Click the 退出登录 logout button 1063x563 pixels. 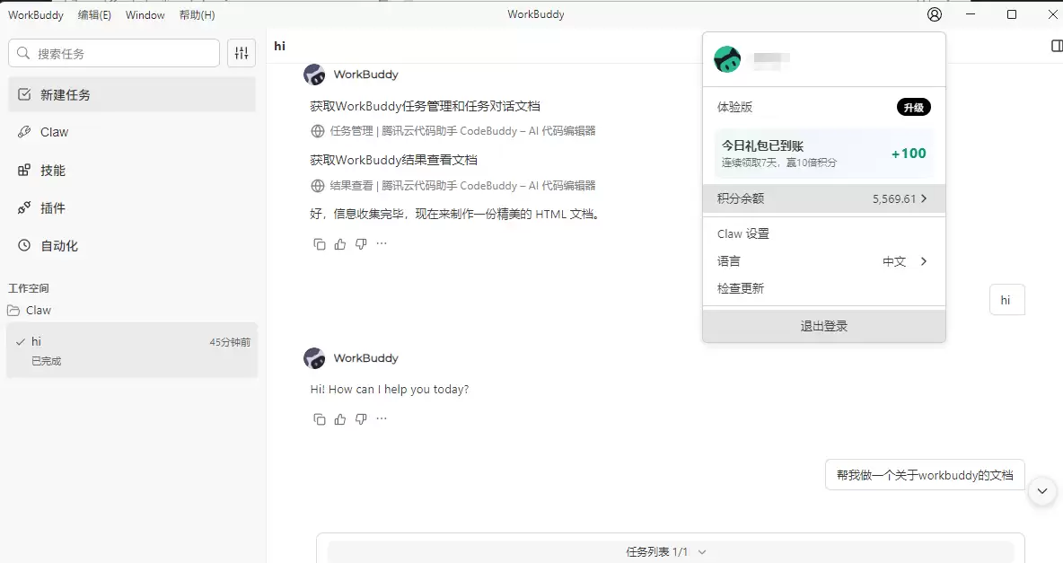click(823, 325)
